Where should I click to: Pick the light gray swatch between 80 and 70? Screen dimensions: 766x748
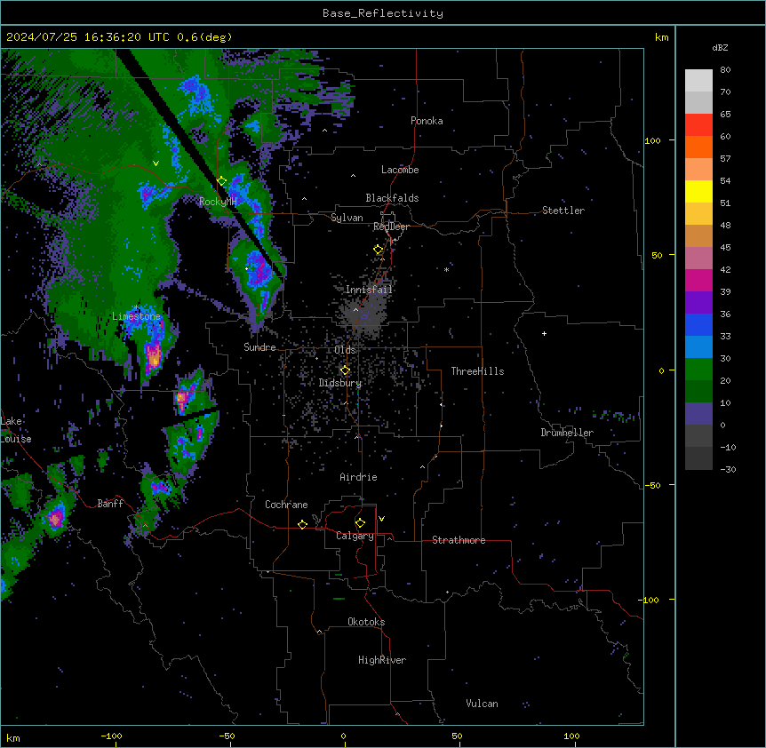(x=698, y=81)
